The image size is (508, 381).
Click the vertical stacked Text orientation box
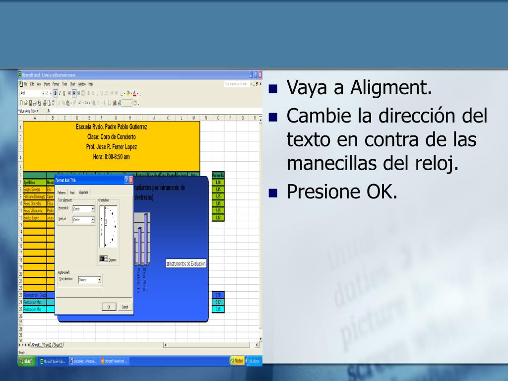[101, 226]
